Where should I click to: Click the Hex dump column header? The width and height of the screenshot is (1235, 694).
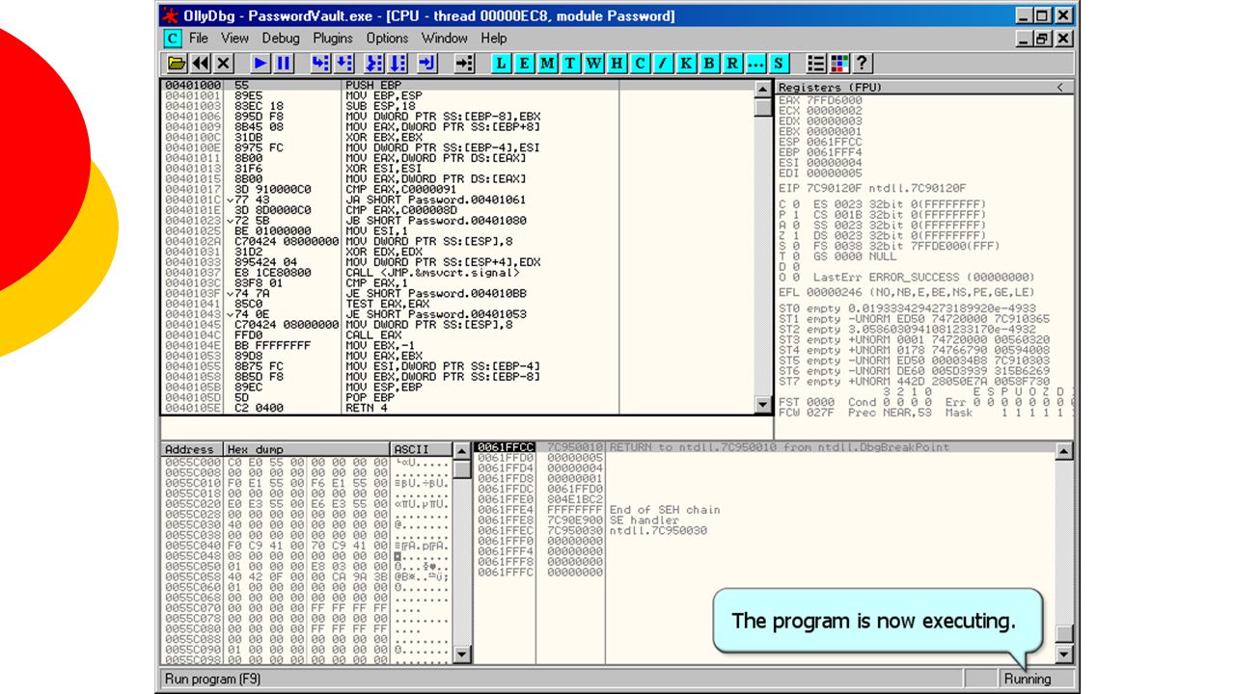click(x=307, y=449)
